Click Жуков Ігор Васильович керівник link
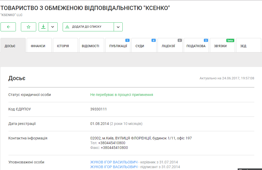 pos(114,162)
